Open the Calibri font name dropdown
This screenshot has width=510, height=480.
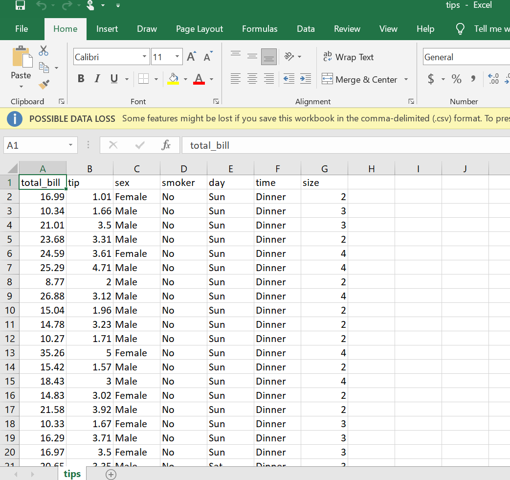pos(144,57)
